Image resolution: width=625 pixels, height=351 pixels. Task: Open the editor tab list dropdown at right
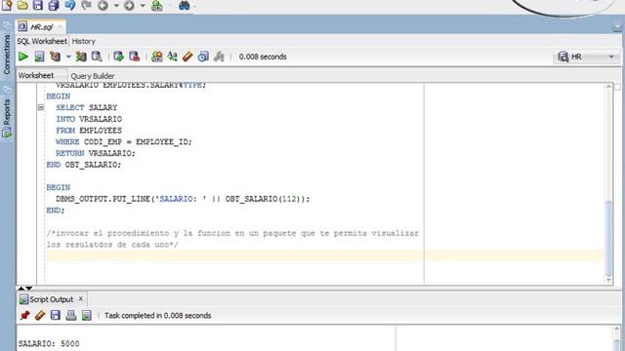coord(617,28)
